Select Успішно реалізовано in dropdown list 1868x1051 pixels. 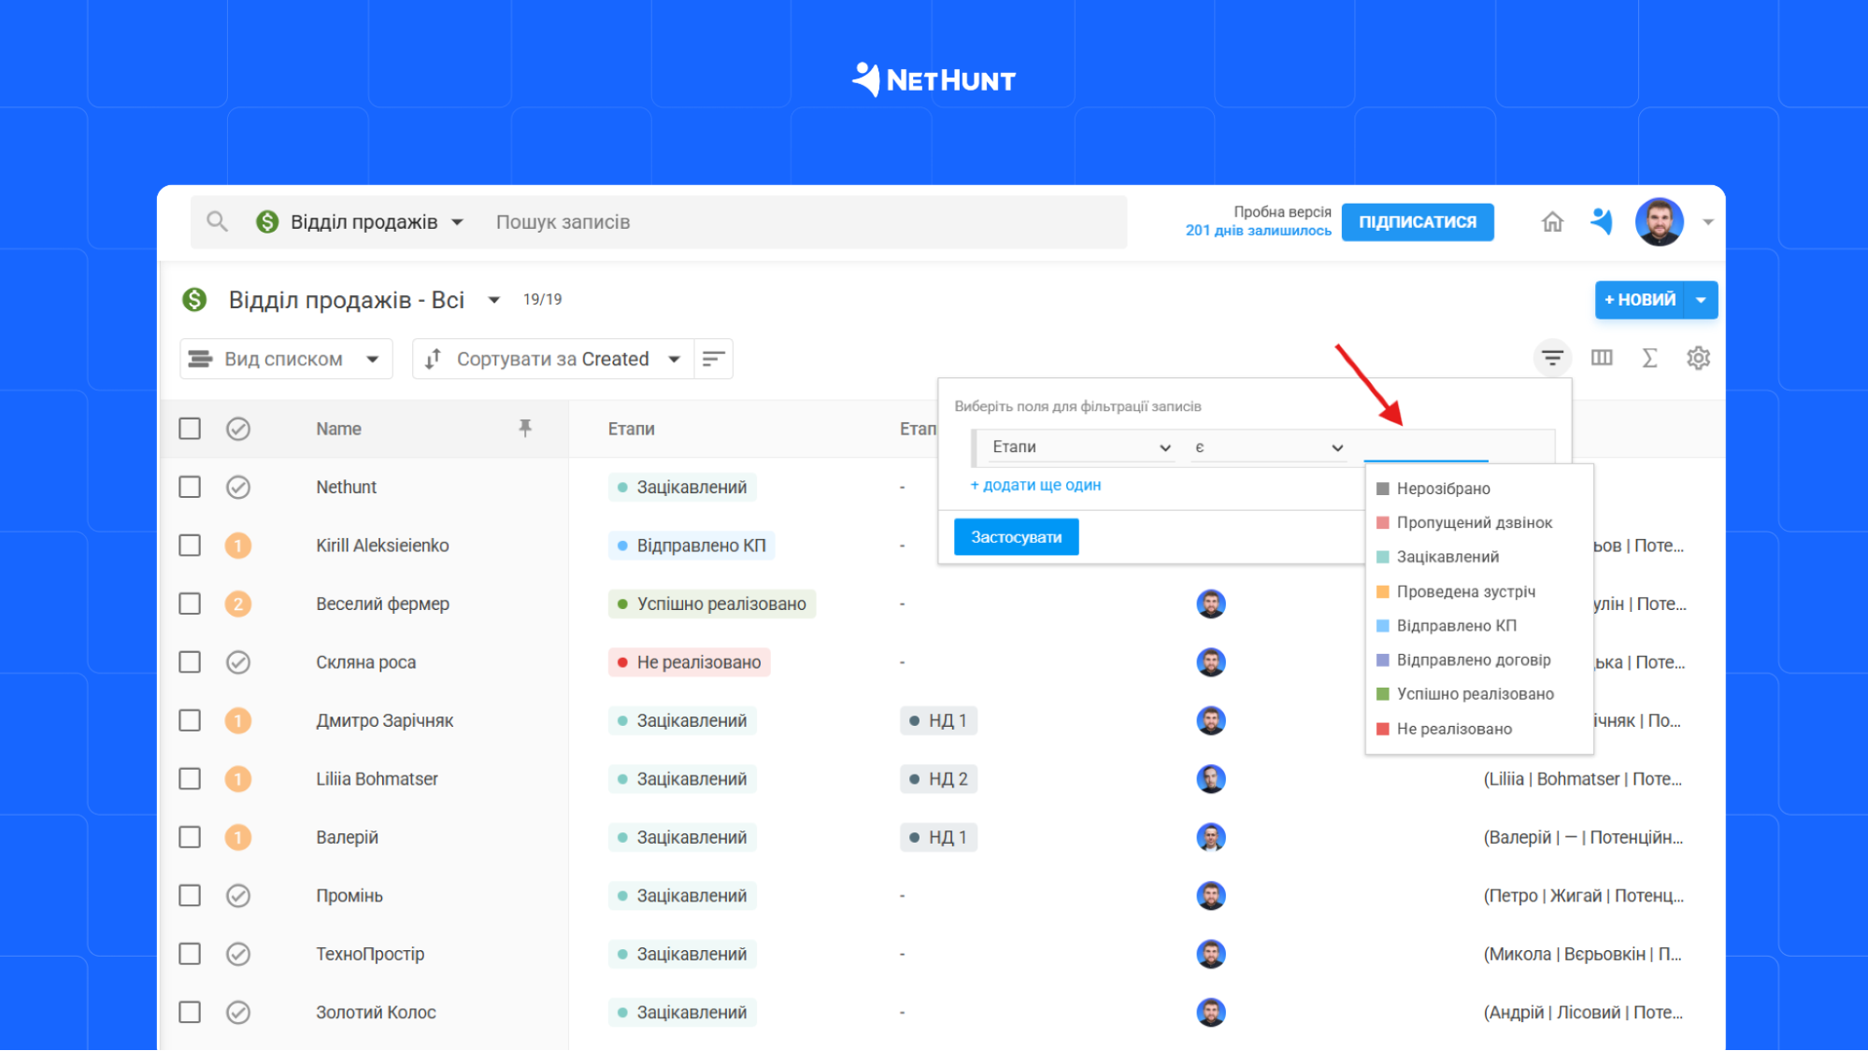[x=1479, y=694]
